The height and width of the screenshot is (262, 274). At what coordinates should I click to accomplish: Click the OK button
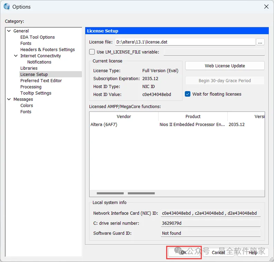(x=184, y=252)
